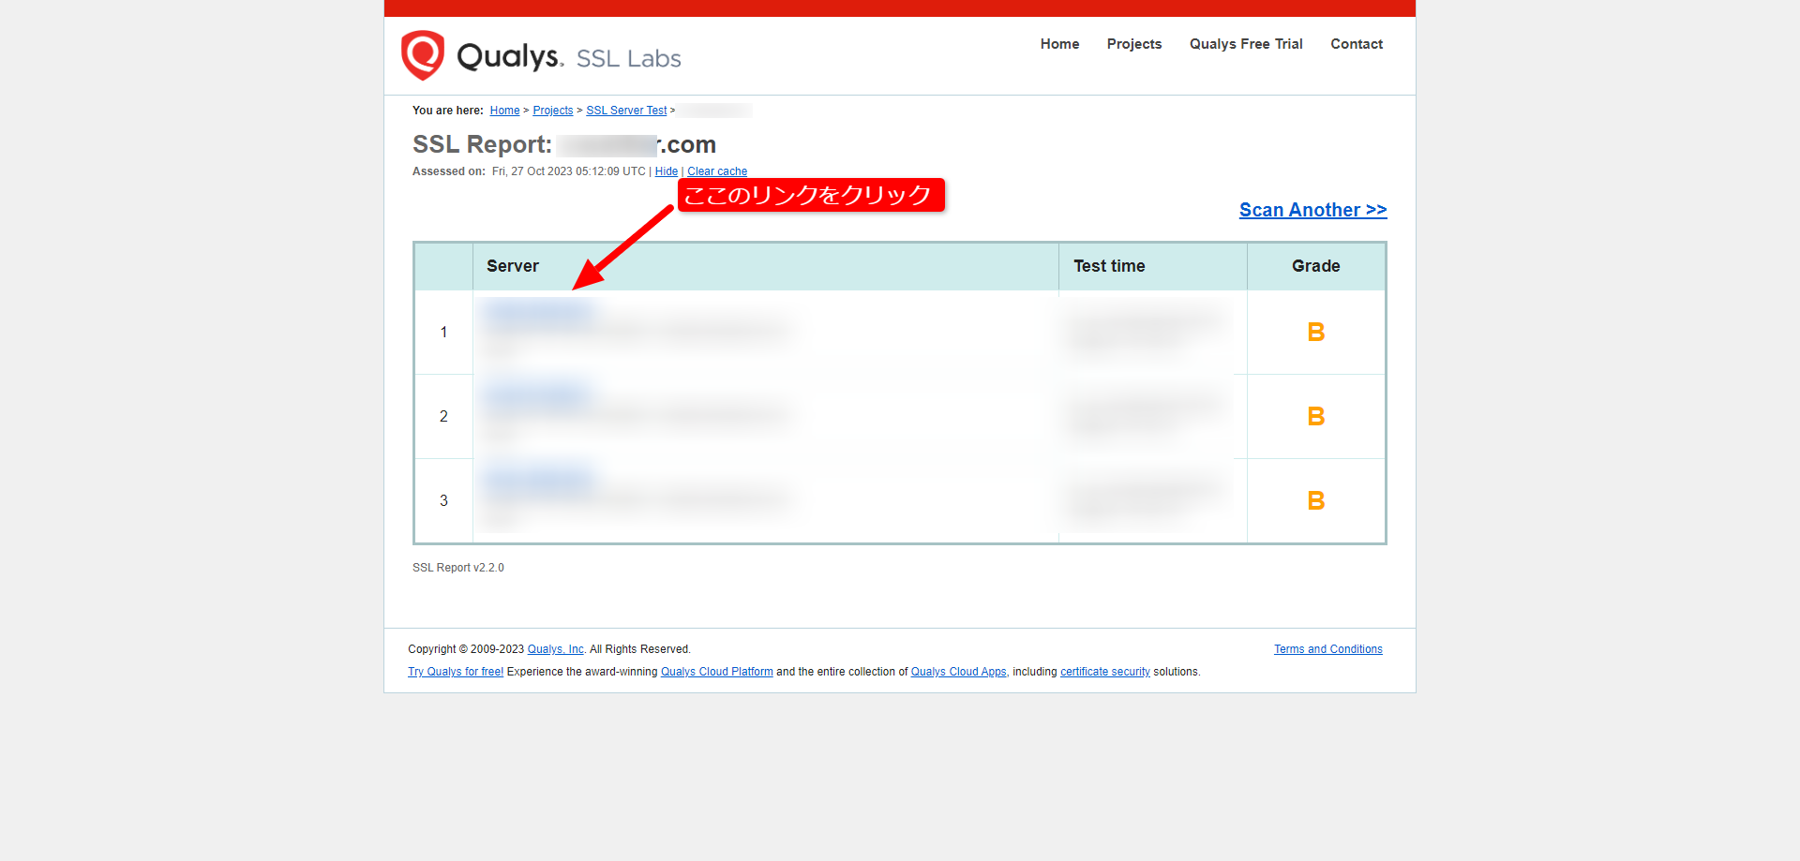
Task: Open the blurred server link in row 2
Action: click(x=540, y=396)
